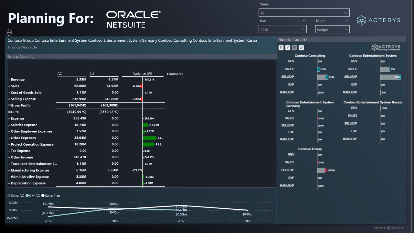This screenshot has width=414, height=233.
Task: Click Selling Expense AC value 236.99M
Action: tap(79, 99)
